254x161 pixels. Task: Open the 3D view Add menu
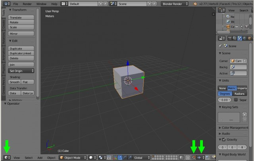coord(40,157)
